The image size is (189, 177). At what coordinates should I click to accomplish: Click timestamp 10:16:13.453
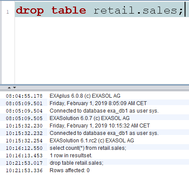coord(24,156)
